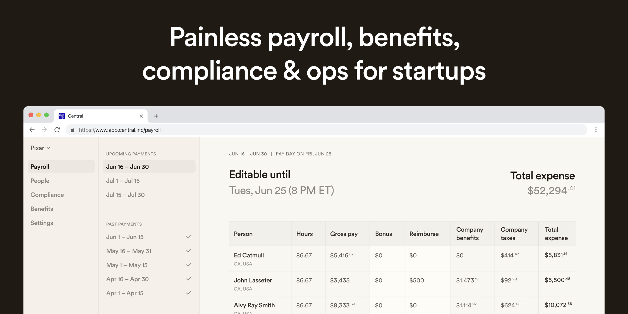Select the Jul 1 – Jul 15 payment
Screen dimensions: 628x314
pyautogui.click(x=123, y=181)
